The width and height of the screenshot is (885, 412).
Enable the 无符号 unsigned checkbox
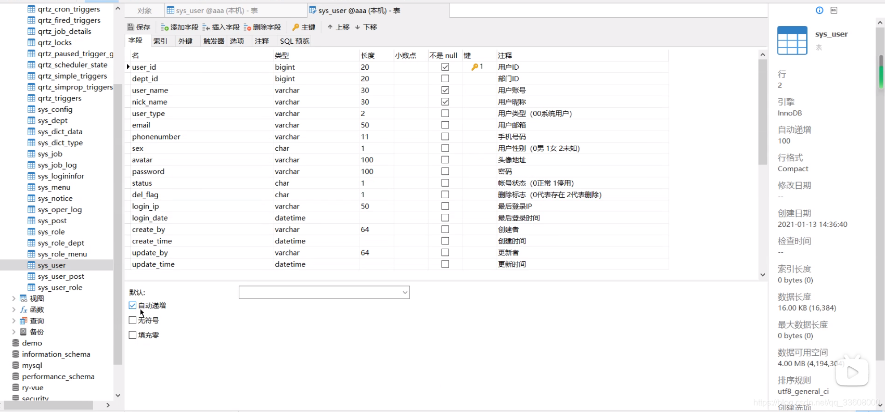(x=133, y=320)
